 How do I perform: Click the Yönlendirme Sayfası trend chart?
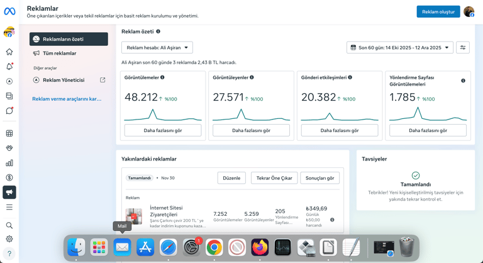pos(428,114)
